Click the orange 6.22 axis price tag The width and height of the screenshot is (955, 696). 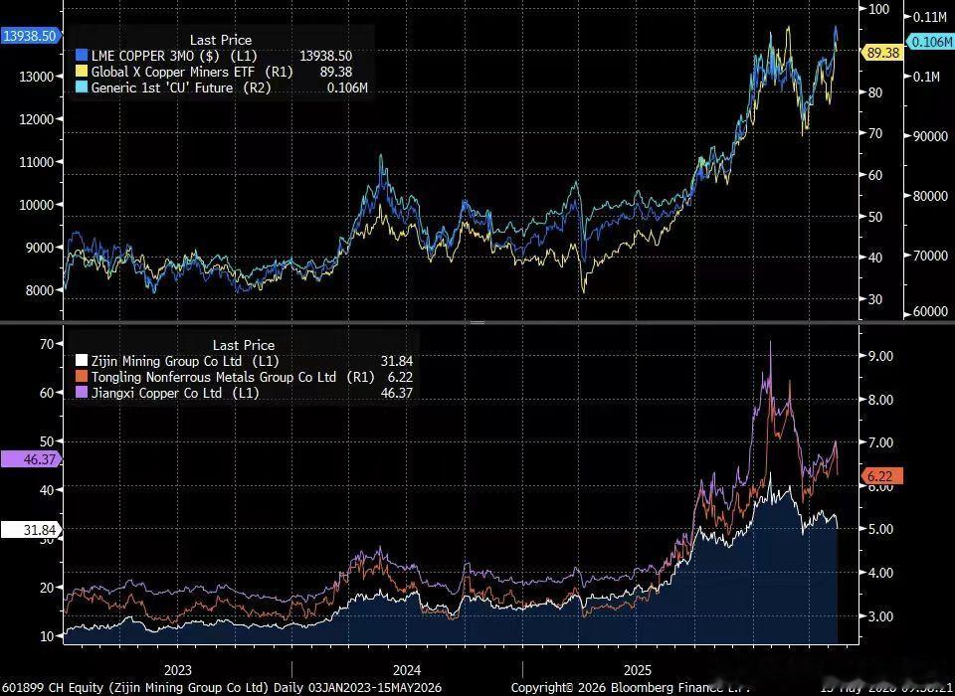pyautogui.click(x=882, y=476)
